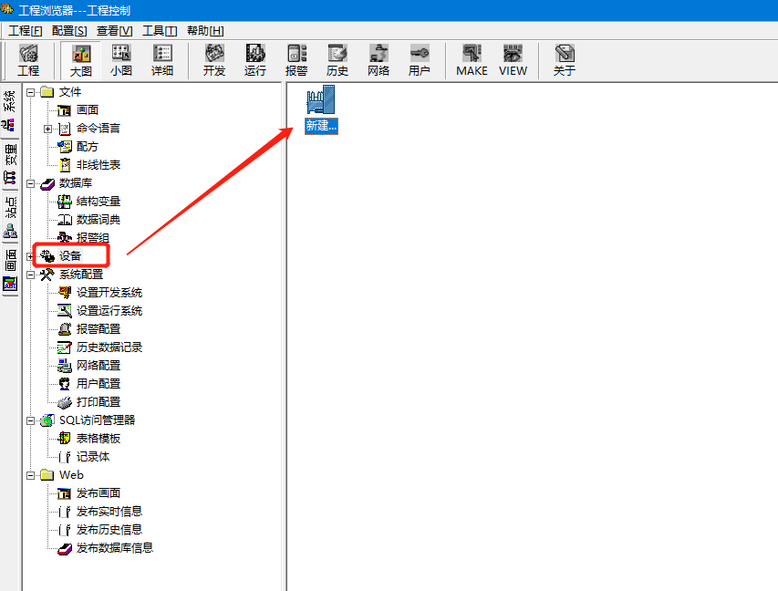This screenshot has height=591, width=778.
Task: Expand the 命令语言 tree node
Action: (x=48, y=129)
